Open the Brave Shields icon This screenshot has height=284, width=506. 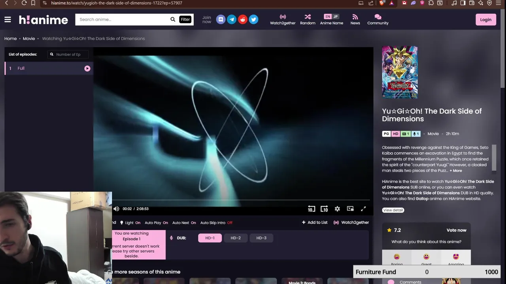coord(381,3)
